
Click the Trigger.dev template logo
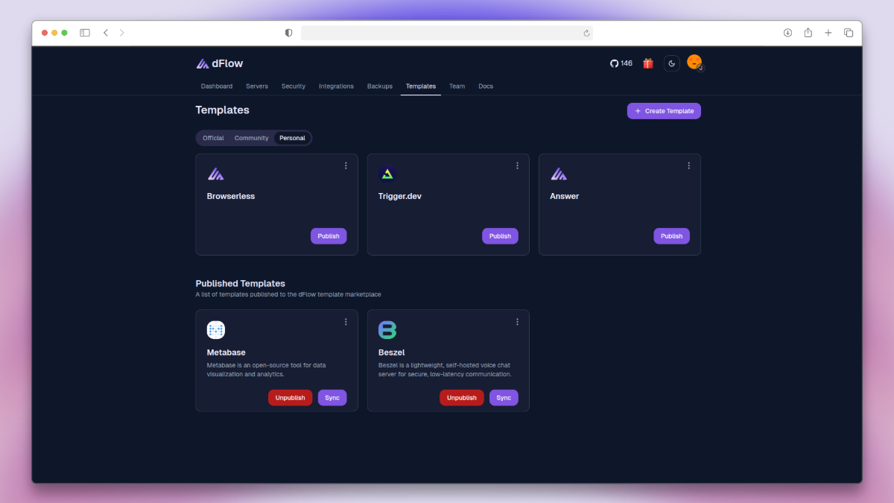click(387, 174)
